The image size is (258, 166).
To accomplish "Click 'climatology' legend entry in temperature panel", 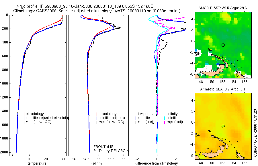I will point(35,114).
